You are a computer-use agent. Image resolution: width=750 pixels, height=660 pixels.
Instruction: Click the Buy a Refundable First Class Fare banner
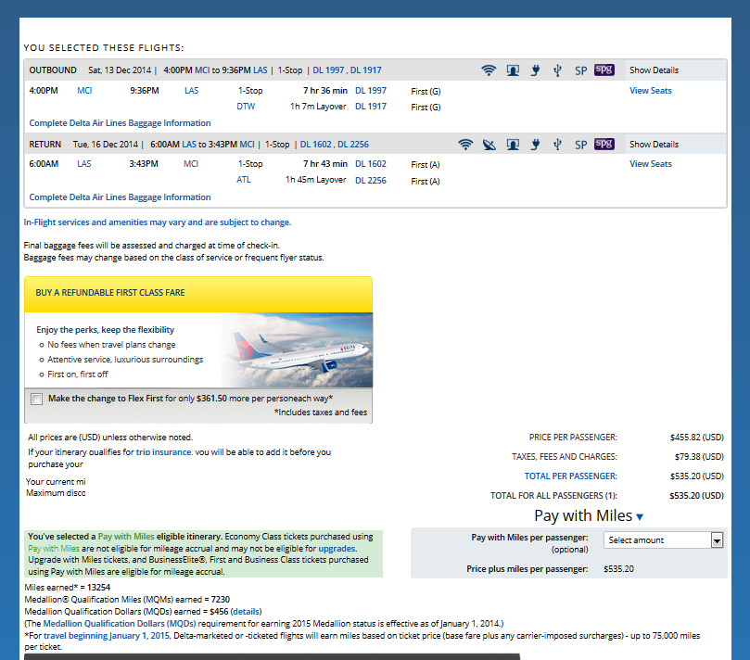197,293
